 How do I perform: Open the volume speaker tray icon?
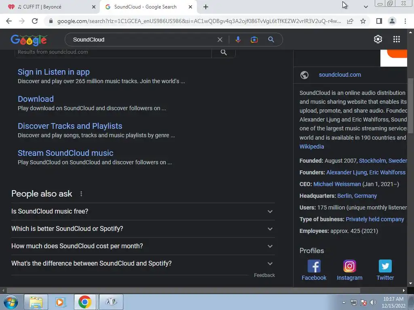click(373, 302)
